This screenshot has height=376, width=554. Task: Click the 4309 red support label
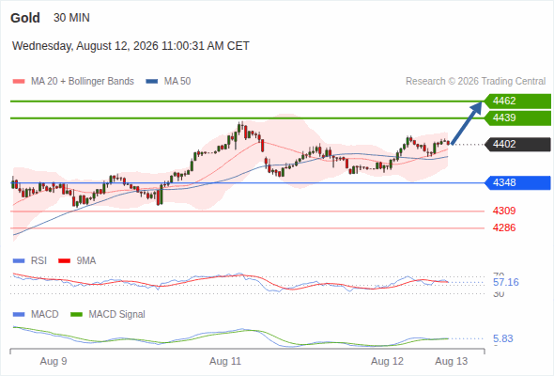click(504, 211)
